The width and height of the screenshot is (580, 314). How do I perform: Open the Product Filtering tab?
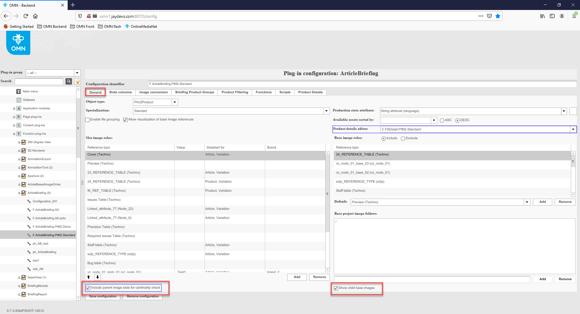click(x=235, y=92)
